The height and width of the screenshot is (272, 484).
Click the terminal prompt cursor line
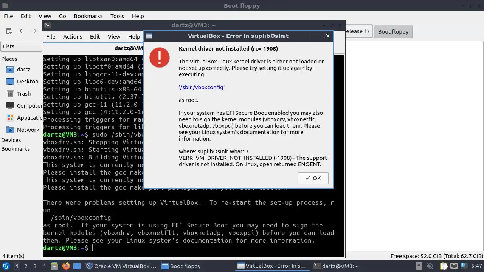(70, 248)
